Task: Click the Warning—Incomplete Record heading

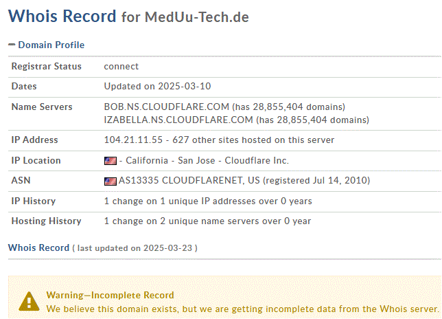Action: (110, 295)
